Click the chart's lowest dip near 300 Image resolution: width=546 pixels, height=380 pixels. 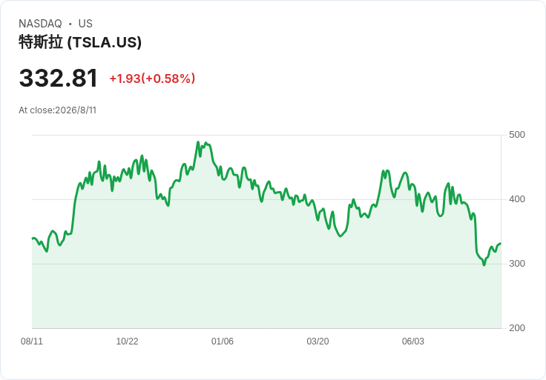[x=484, y=265]
